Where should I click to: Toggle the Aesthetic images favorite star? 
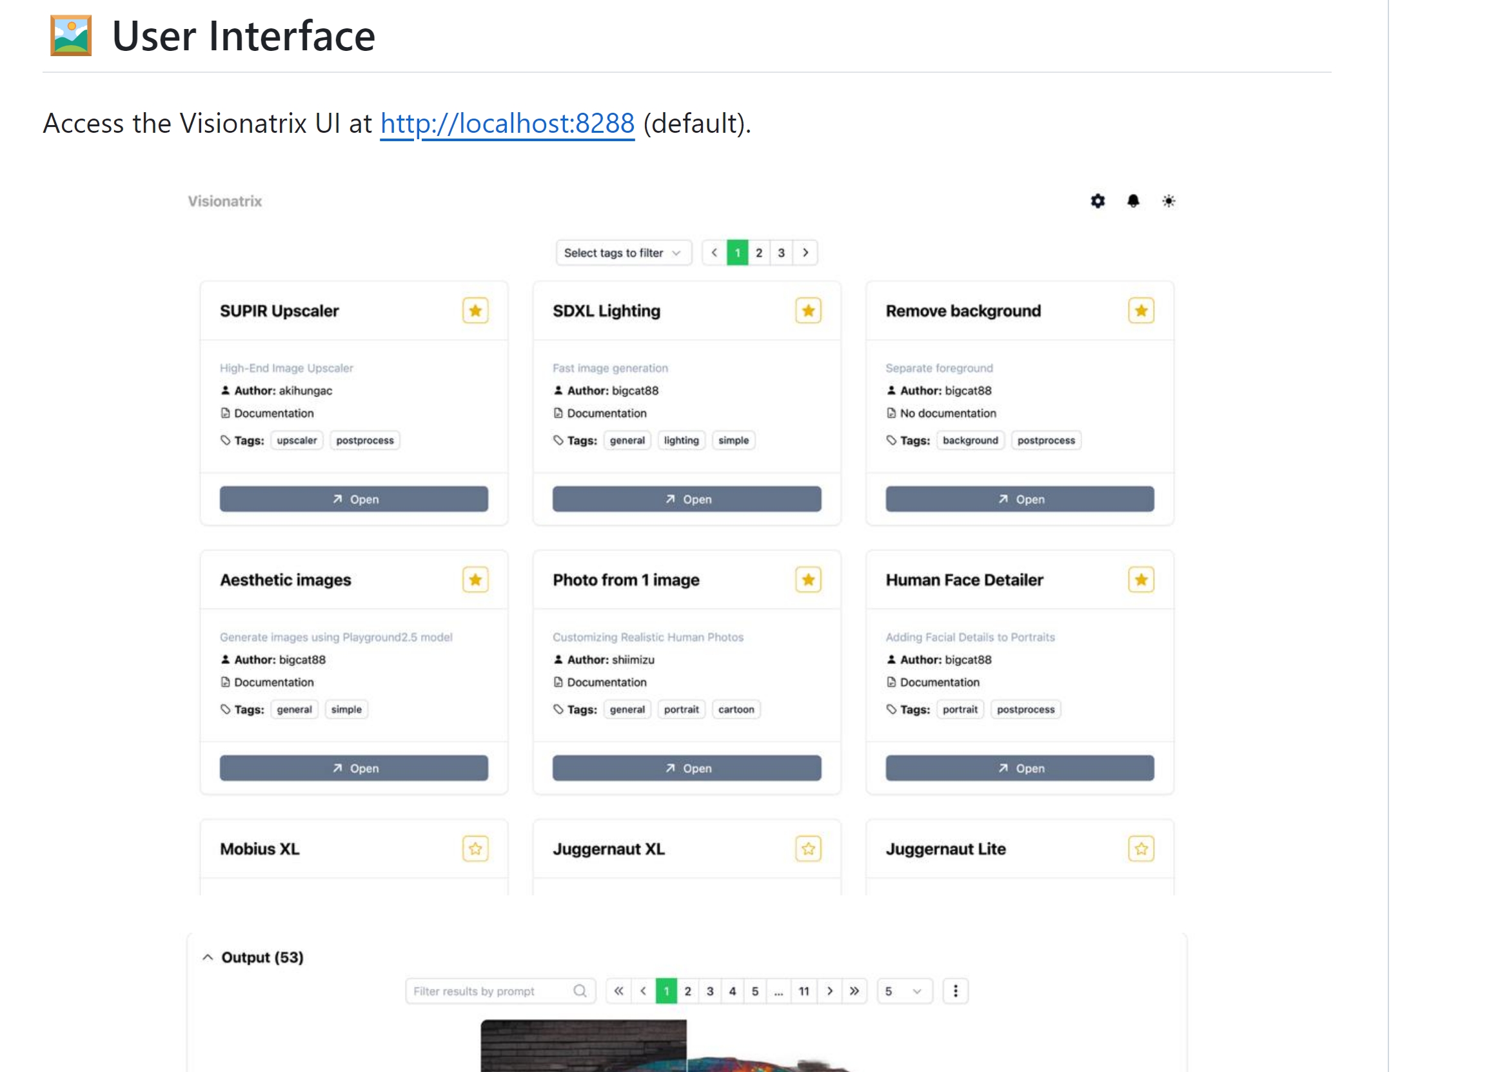(x=475, y=580)
